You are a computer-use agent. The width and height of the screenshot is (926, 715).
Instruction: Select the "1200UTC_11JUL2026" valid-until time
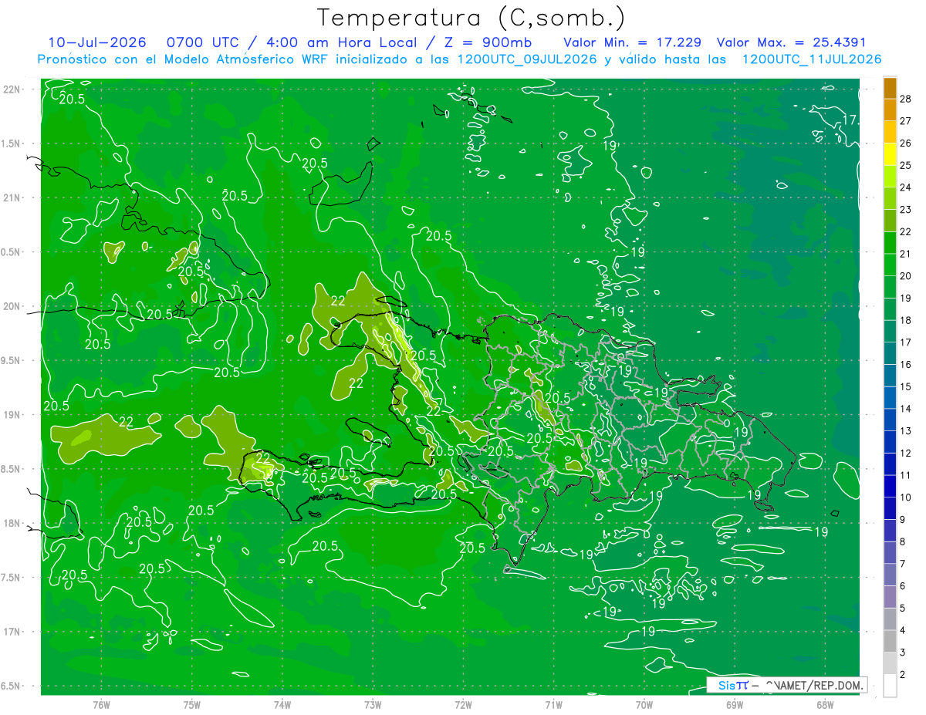[x=812, y=59]
